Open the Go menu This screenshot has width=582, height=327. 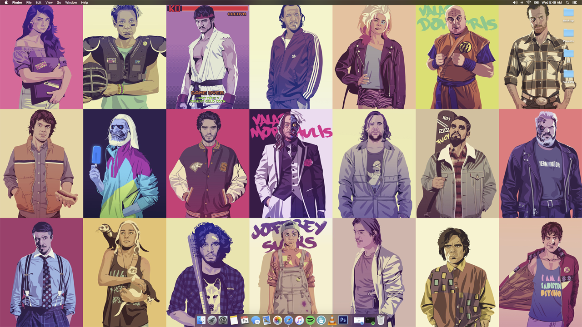(x=59, y=2)
